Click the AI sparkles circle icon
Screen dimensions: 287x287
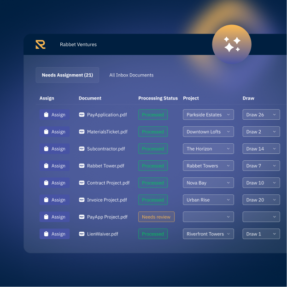[232, 44]
